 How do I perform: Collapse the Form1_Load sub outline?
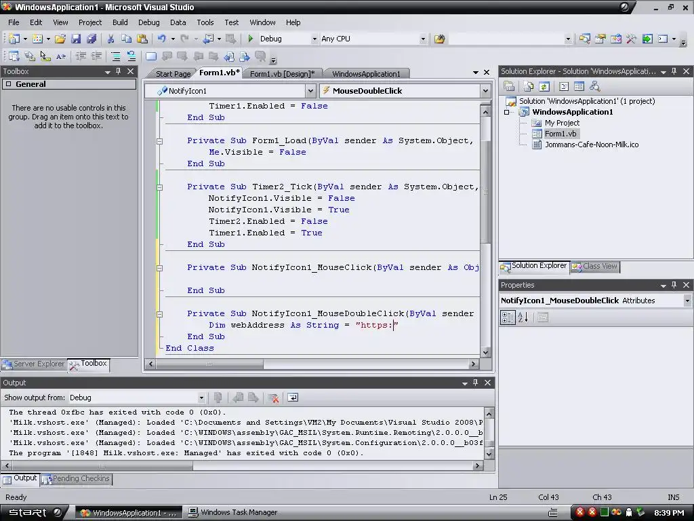click(159, 141)
